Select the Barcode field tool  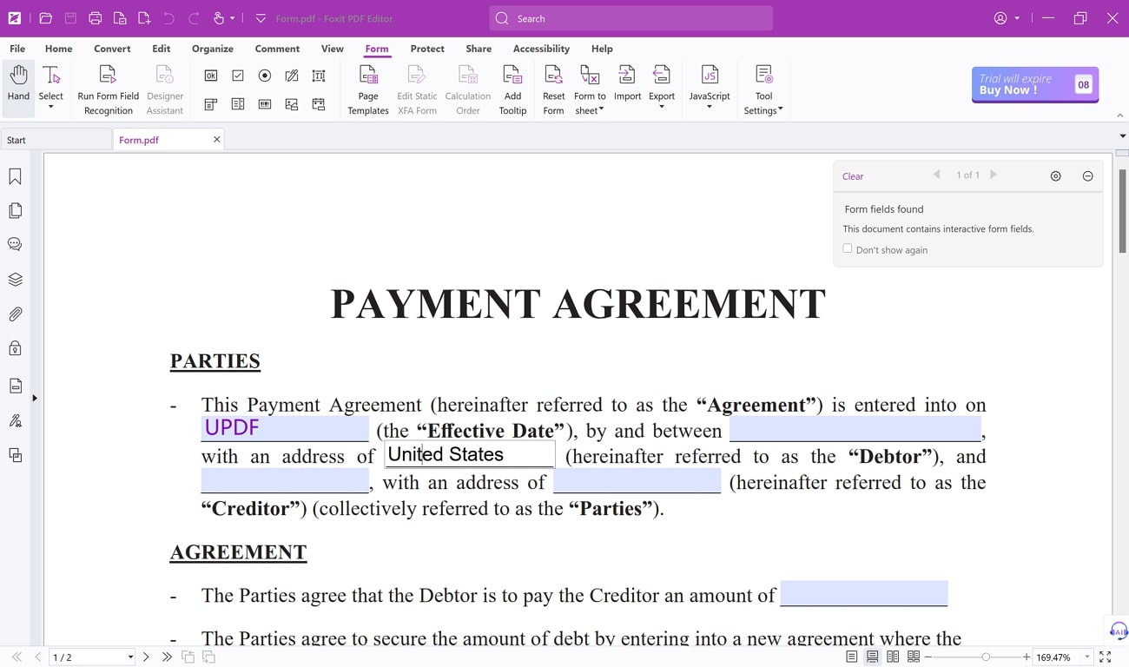[x=264, y=104]
